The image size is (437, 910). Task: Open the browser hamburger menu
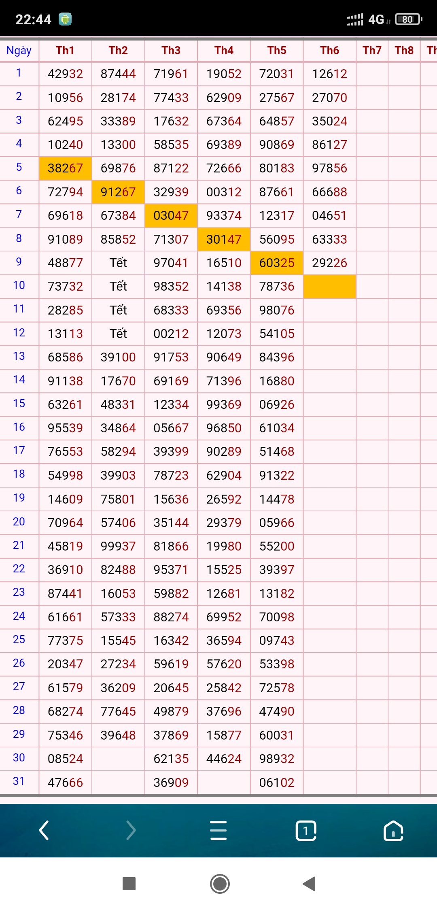click(x=218, y=830)
